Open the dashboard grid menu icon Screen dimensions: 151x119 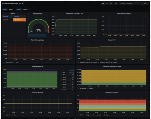click(3, 4)
